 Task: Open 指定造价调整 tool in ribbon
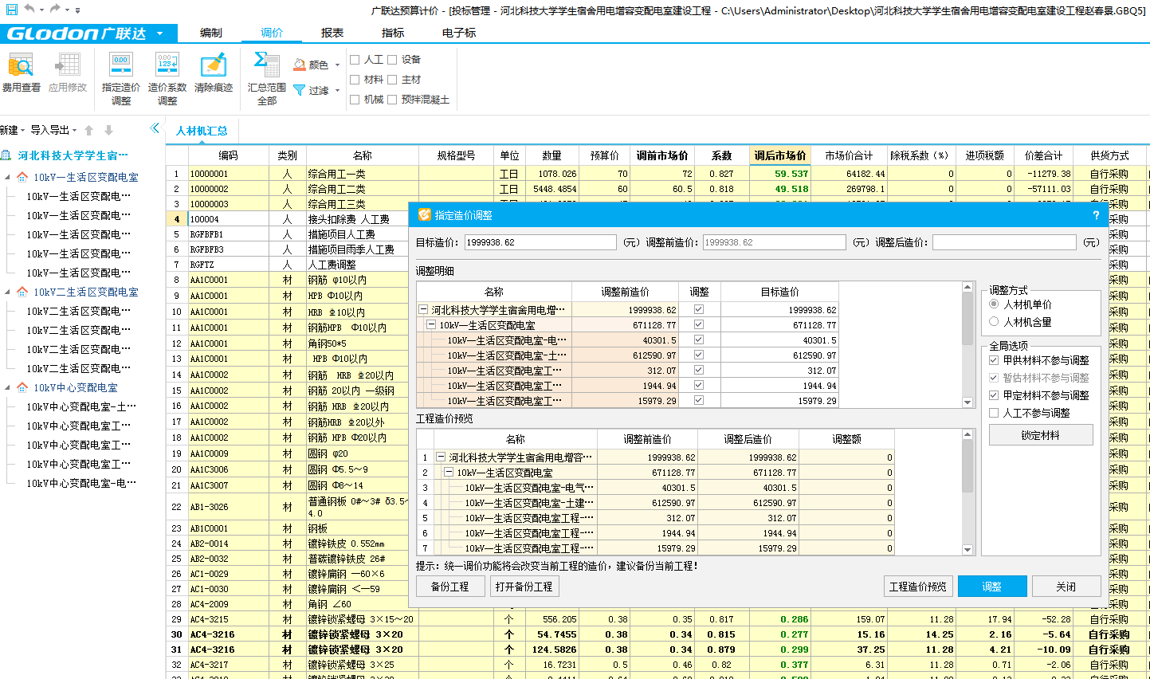(x=121, y=79)
